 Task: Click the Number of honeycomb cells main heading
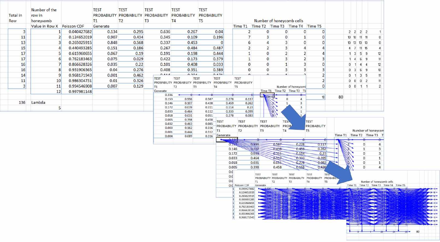coord(278,21)
